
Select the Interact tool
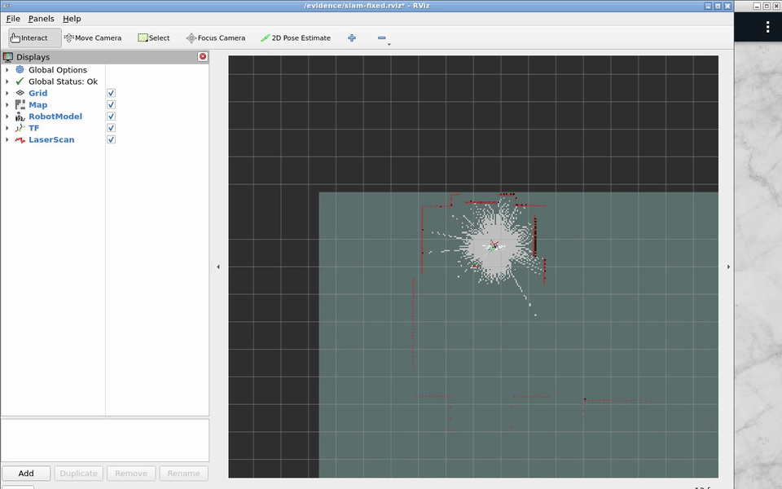(35, 38)
